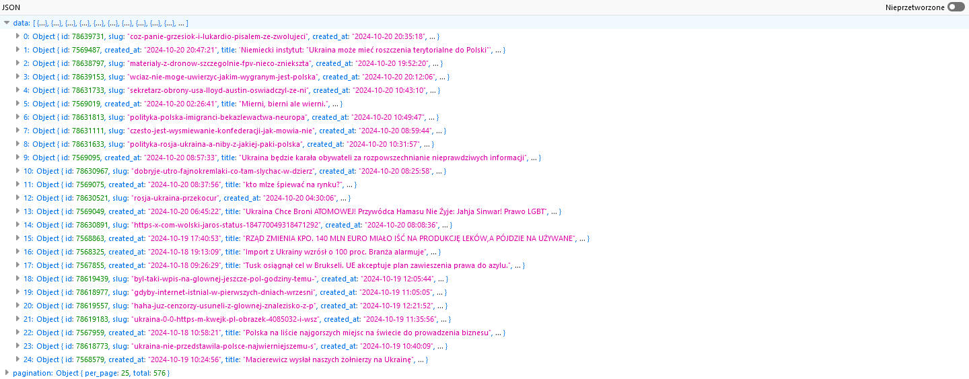The image size is (969, 379).
Task: Expand item 9 arrow with id 7569095
Action: pyautogui.click(x=18, y=158)
